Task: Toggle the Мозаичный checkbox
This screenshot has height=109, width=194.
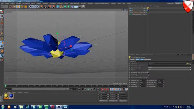Action: point(149,74)
